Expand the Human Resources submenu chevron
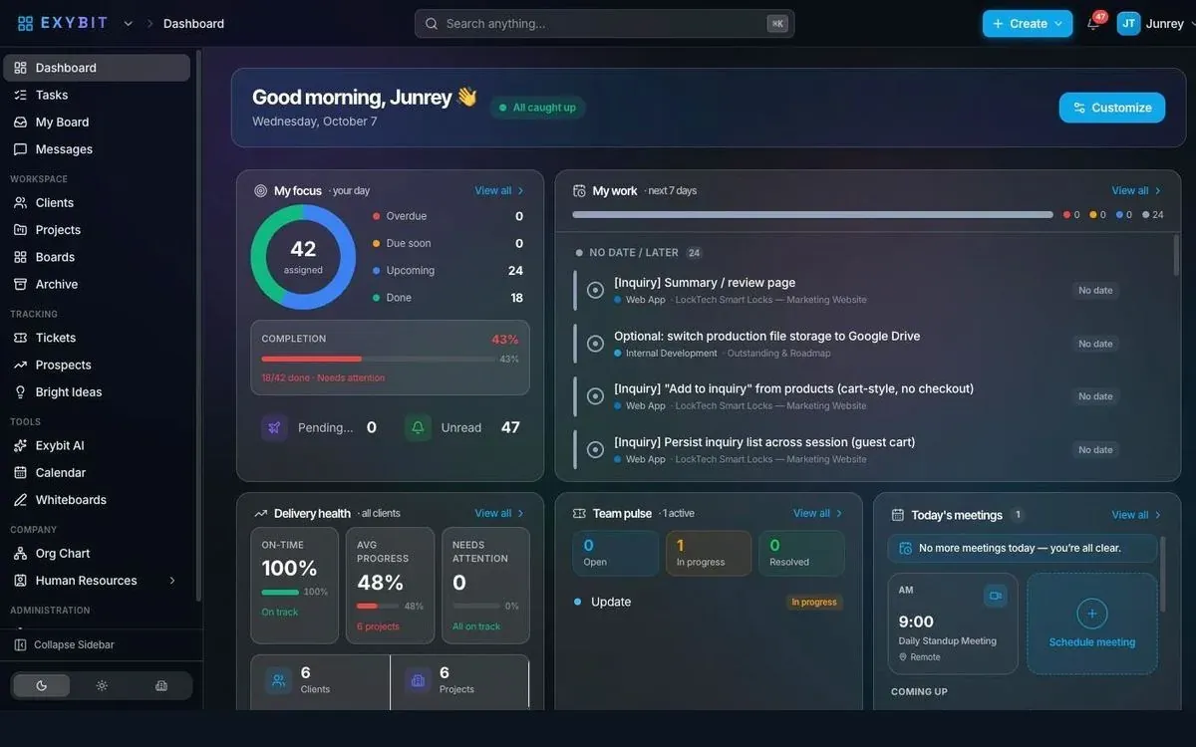Image resolution: width=1196 pixels, height=747 pixels. (171, 581)
